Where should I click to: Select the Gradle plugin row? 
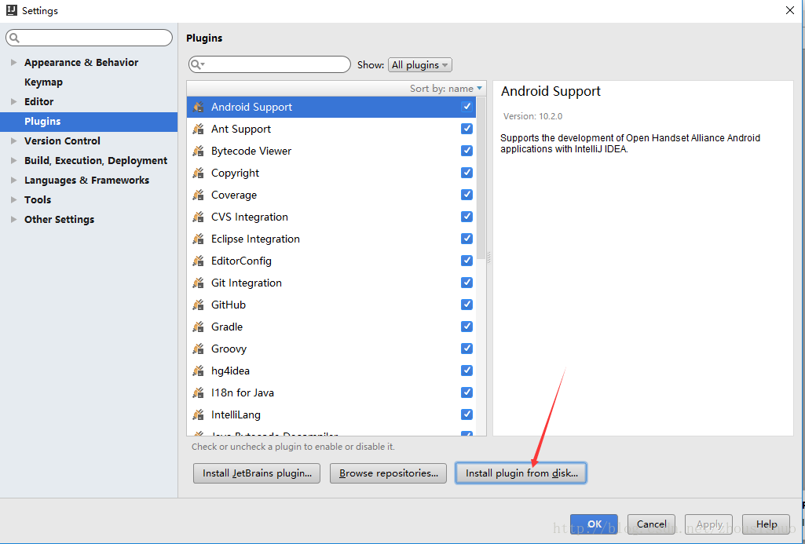coord(331,327)
